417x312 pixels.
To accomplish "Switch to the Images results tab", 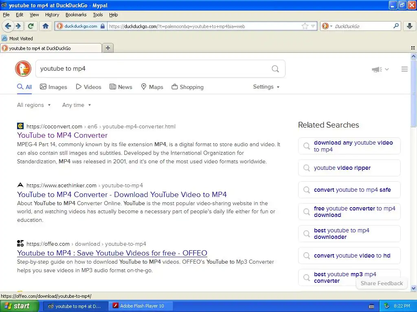I will [53, 87].
